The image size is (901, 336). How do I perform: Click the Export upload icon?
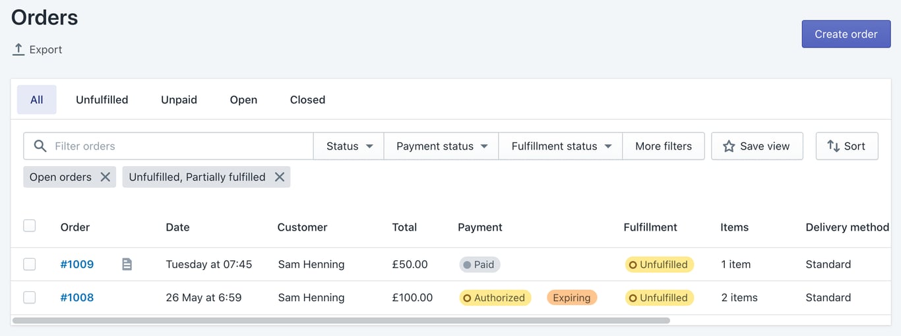tap(18, 49)
